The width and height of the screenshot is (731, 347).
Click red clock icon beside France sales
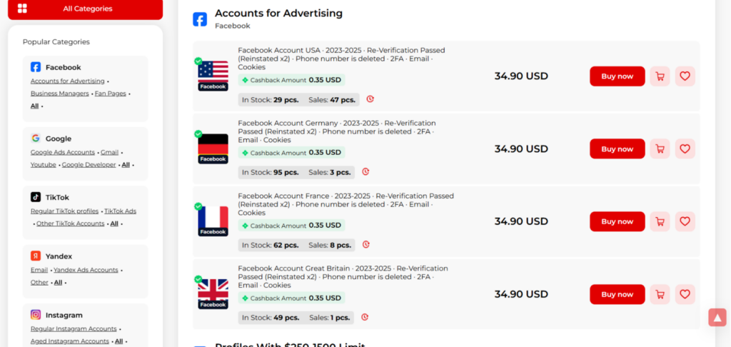366,245
